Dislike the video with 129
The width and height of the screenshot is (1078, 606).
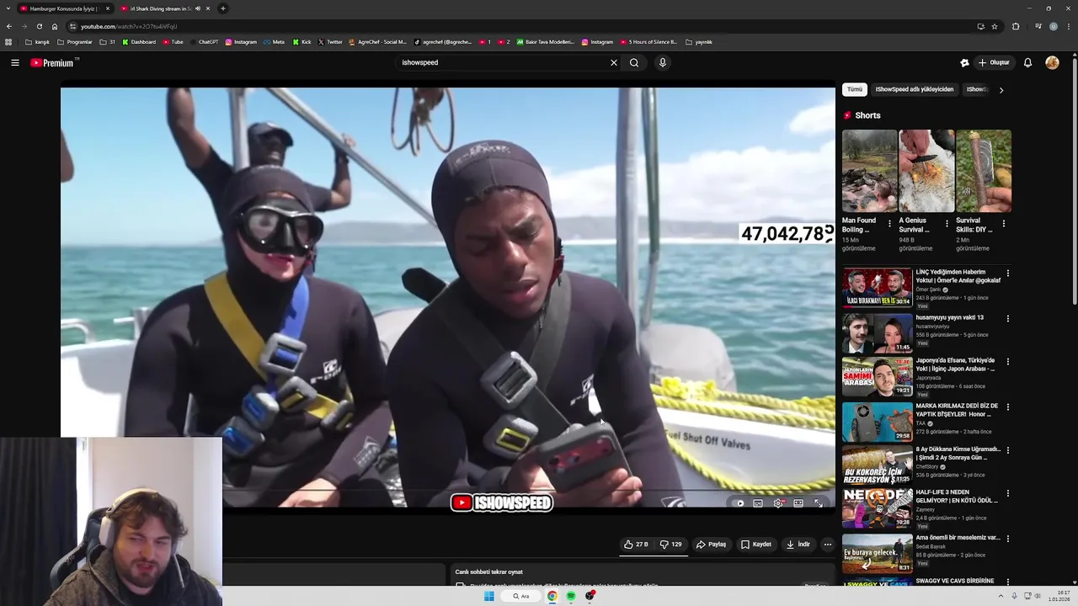[x=671, y=545]
